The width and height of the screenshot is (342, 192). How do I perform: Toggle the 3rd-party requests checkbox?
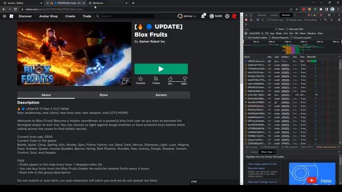pyautogui.click(x=291, y=38)
